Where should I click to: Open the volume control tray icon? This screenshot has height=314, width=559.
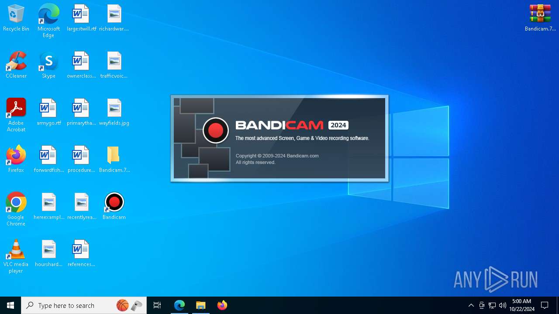(503, 305)
